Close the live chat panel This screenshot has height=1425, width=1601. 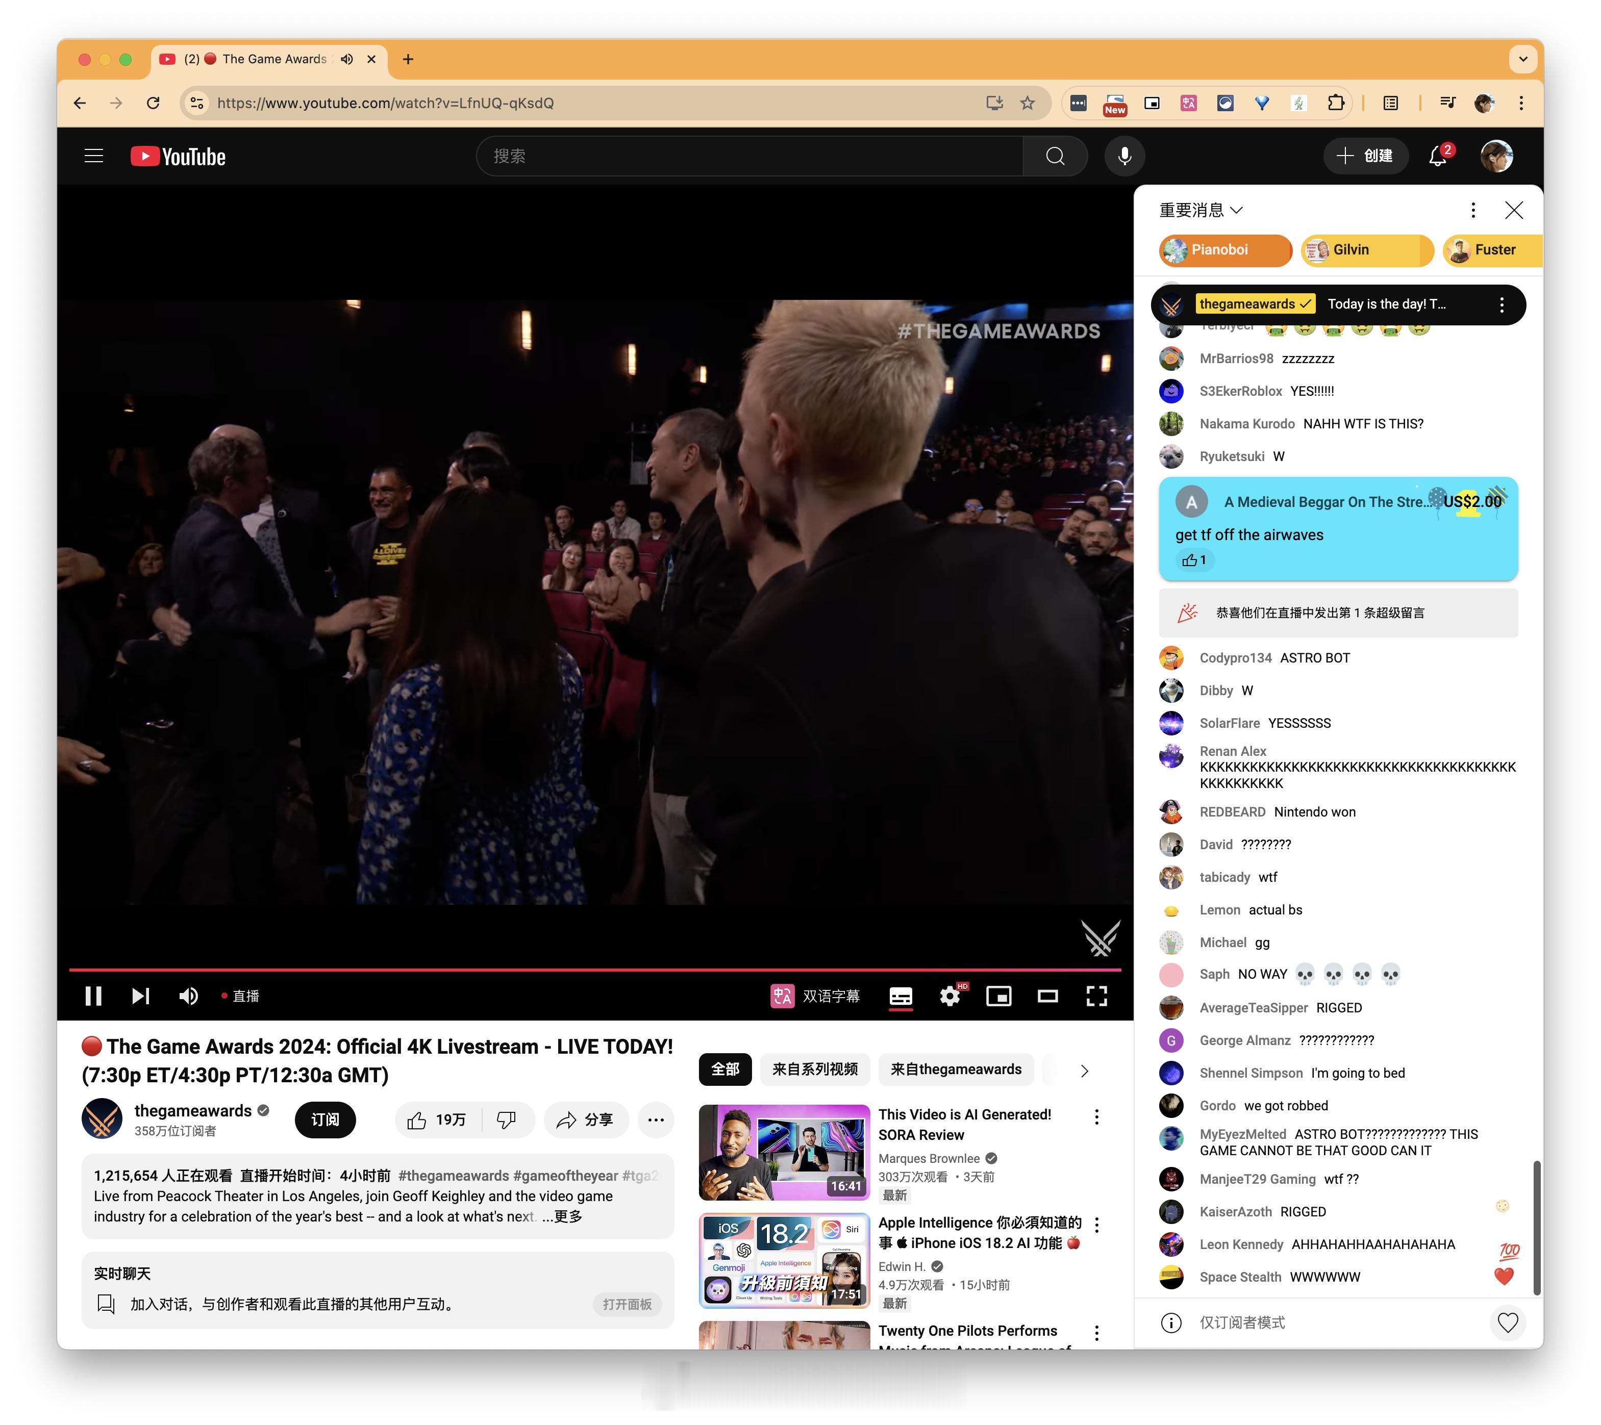click(x=1514, y=210)
